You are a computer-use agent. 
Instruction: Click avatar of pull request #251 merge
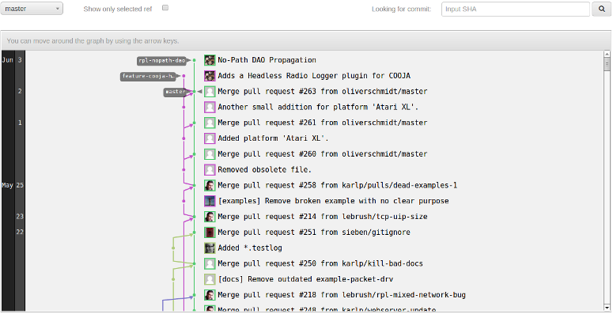tap(210, 233)
